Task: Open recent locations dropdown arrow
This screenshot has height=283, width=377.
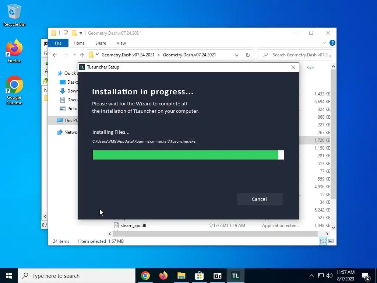Action: click(74, 55)
